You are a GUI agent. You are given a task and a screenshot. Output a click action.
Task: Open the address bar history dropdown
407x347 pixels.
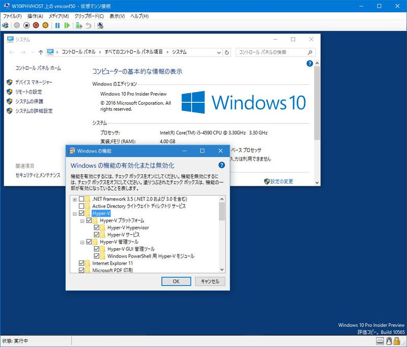pos(219,52)
